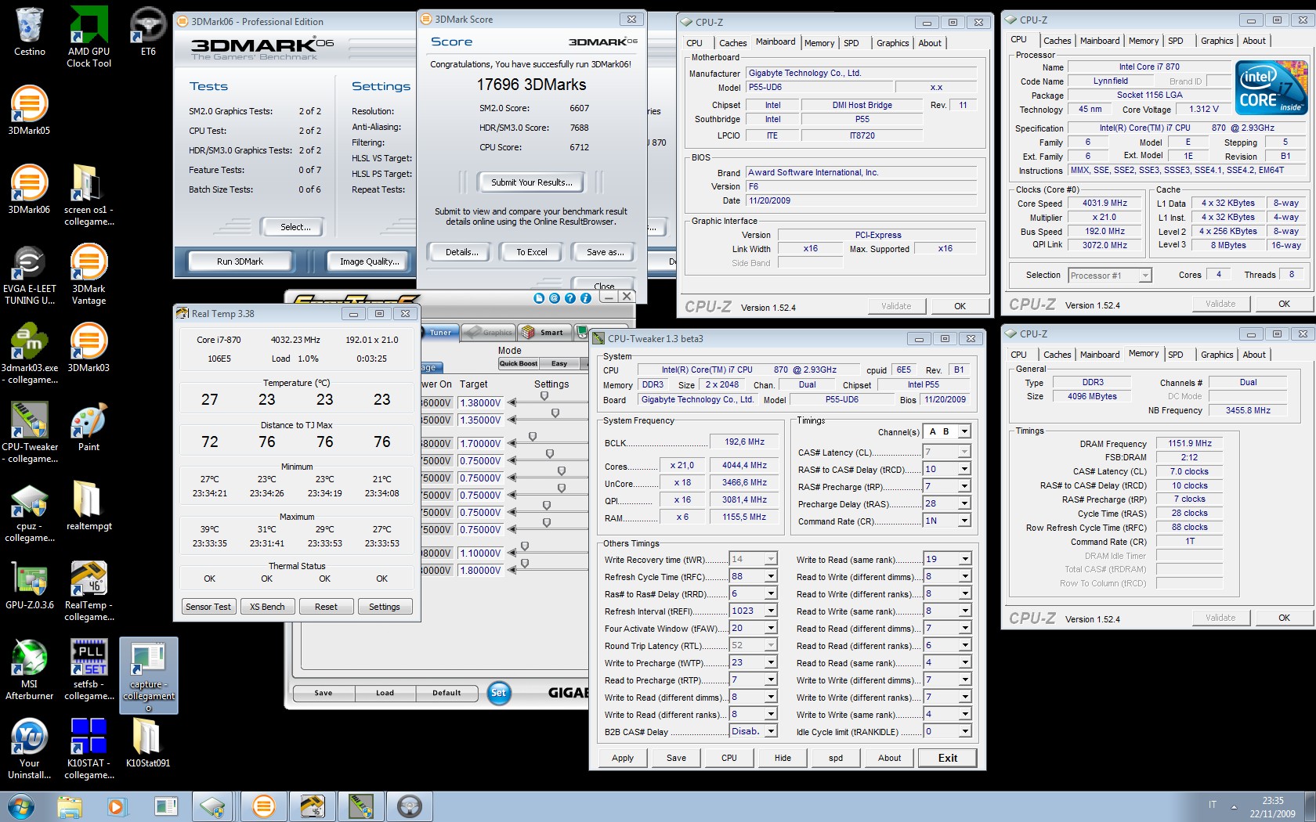
Task: Click Apply in CPU-Tweaker
Action: [623, 758]
